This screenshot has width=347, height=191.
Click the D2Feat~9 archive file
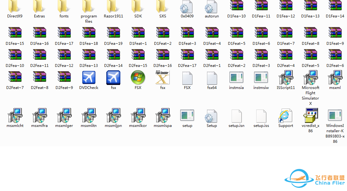64,78
